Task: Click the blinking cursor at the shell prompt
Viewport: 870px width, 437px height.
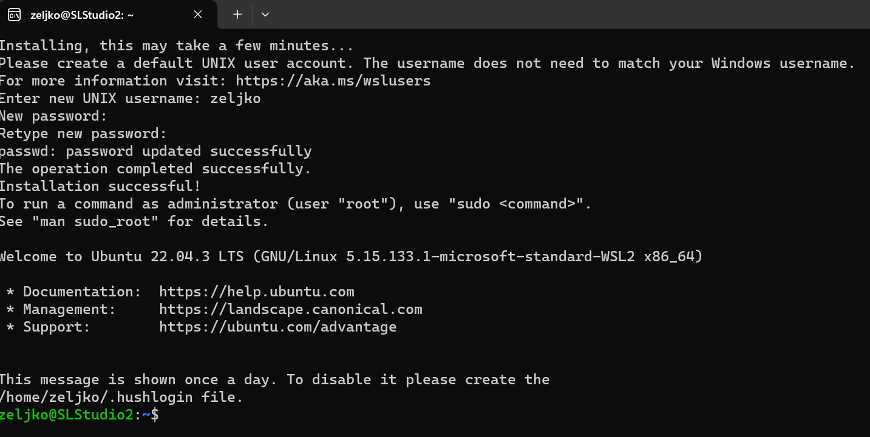Action: pos(165,415)
